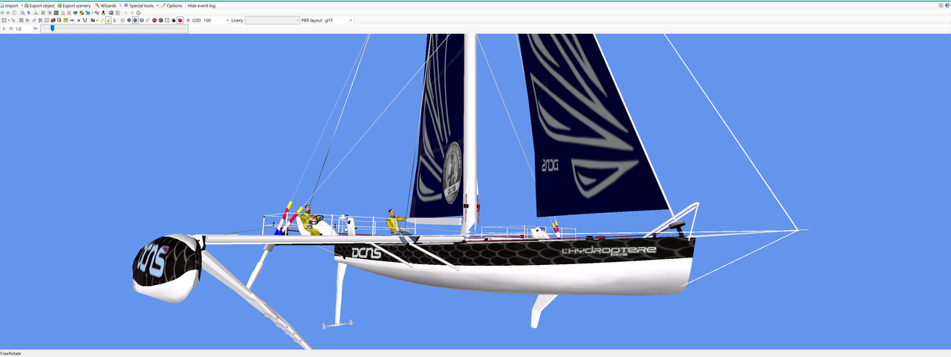Click the person figure icon
Image resolution: width=951 pixels, height=357 pixels.
tap(103, 13)
